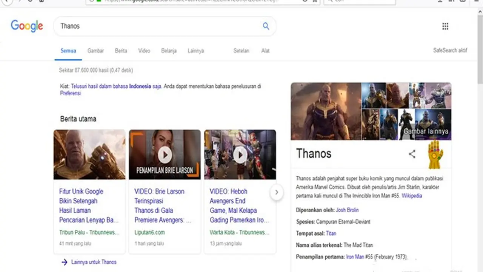Open the Preferensi link

pos(71,93)
